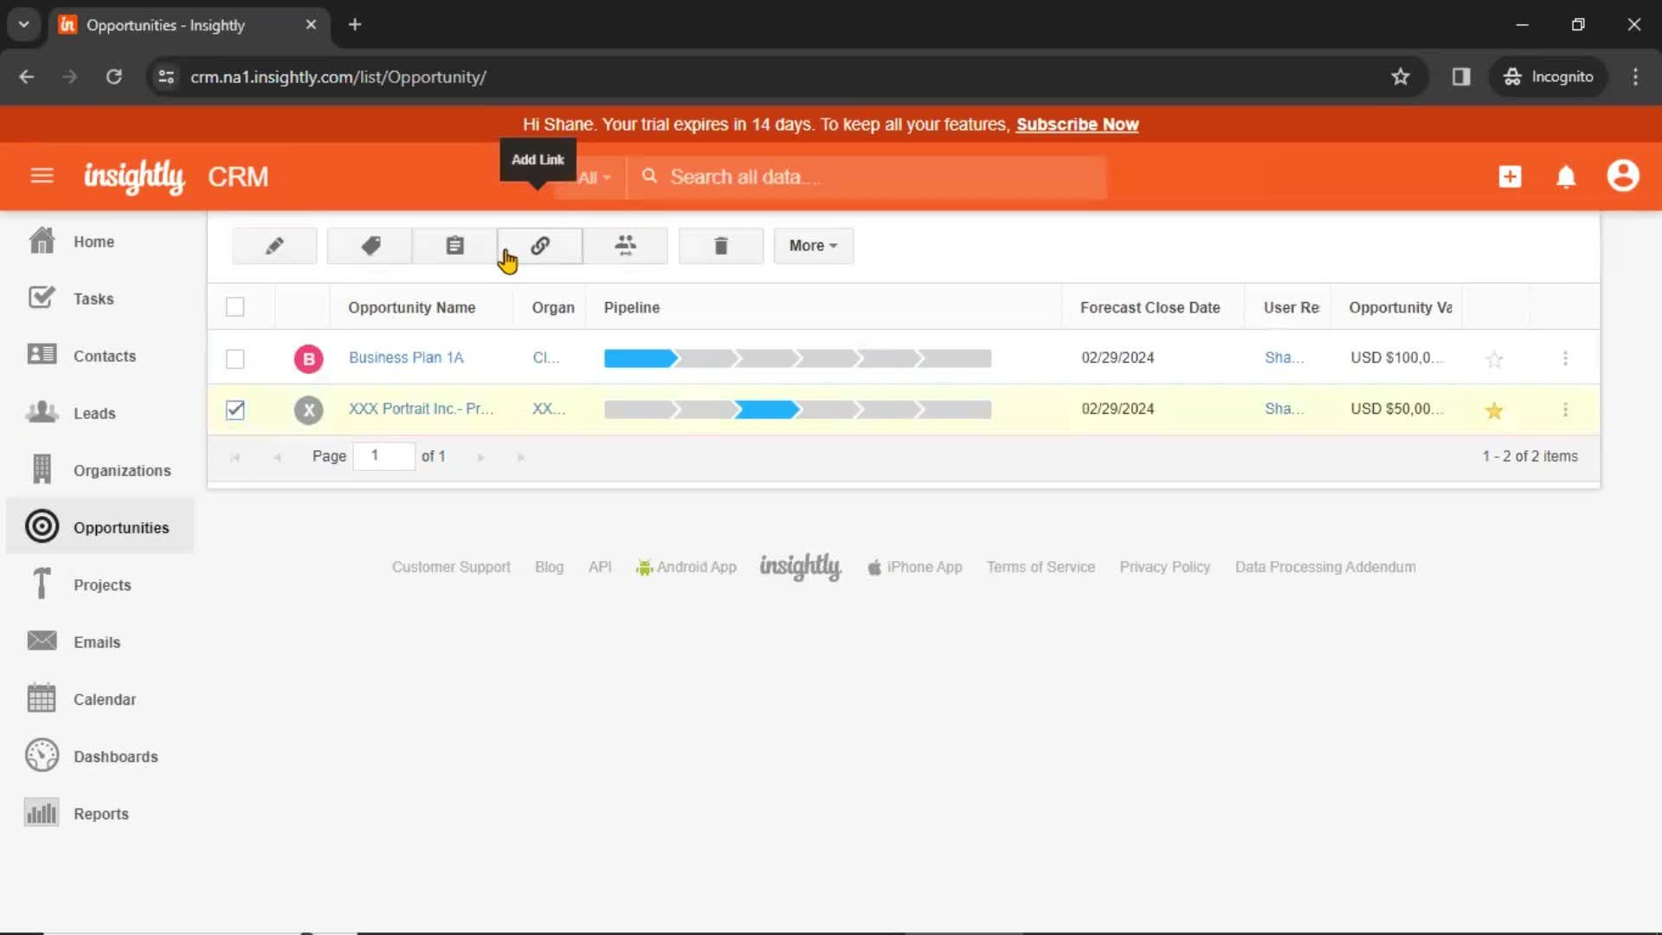
Task: Open Projects in sidebar
Action: click(102, 584)
